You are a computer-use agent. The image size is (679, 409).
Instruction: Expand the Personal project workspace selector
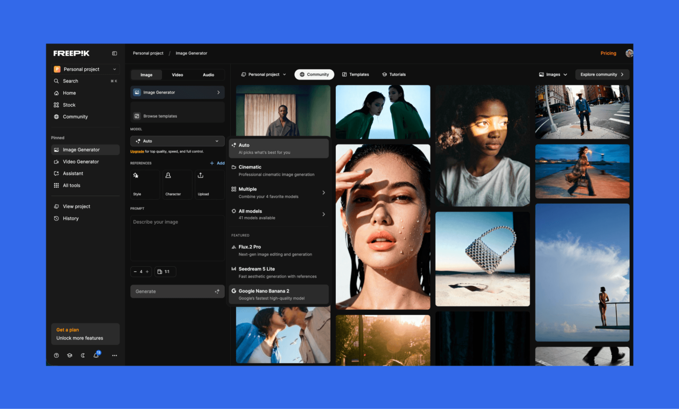click(85, 69)
